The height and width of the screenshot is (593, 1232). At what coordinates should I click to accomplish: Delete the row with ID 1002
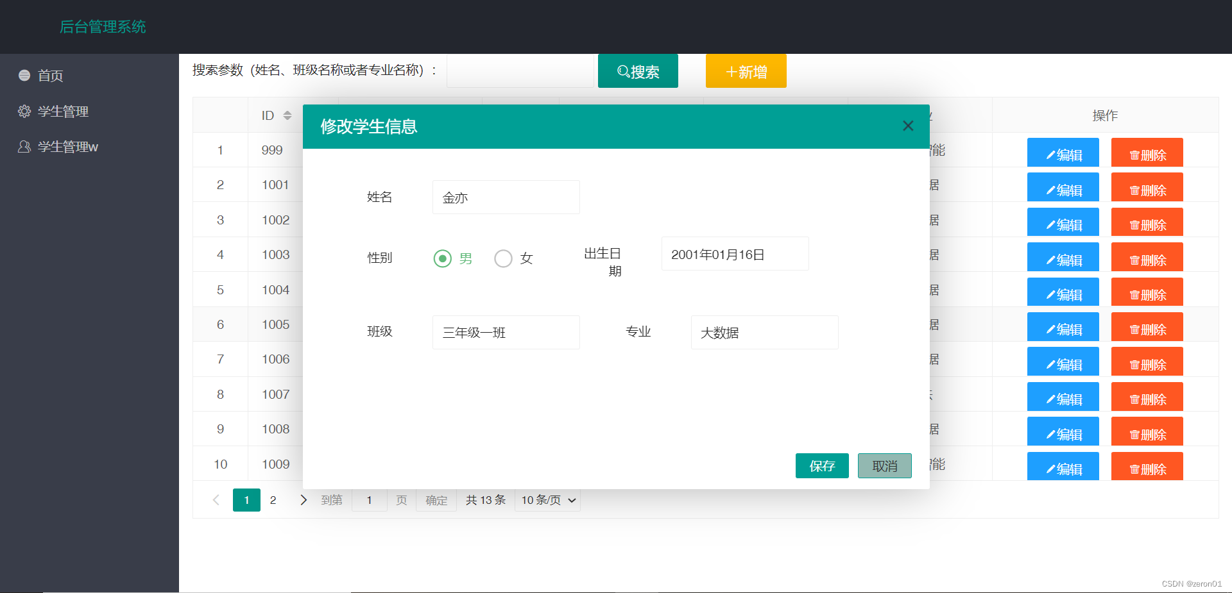coord(1147,222)
